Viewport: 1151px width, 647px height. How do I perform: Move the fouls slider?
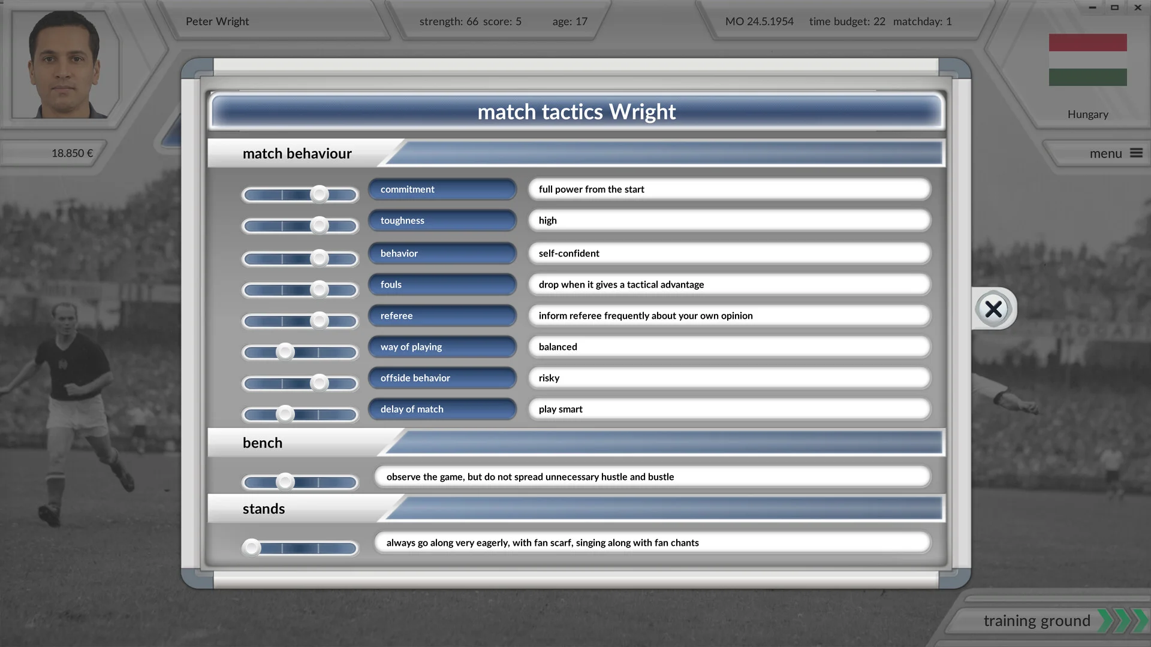(320, 289)
